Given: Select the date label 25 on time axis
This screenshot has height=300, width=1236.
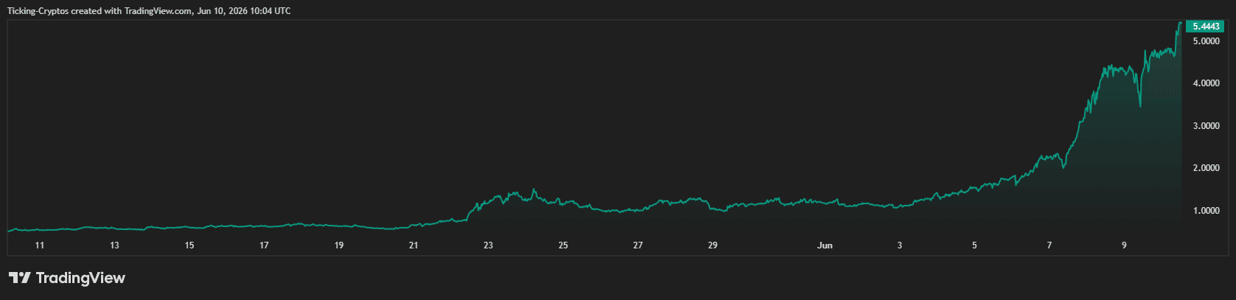Looking at the screenshot, I should coord(563,245).
